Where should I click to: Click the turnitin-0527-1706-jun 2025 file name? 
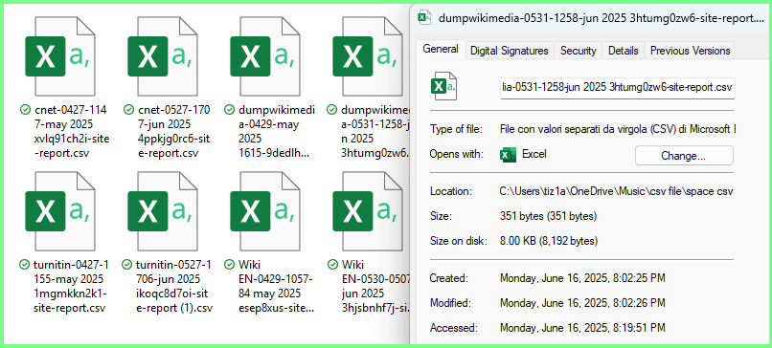(173, 287)
